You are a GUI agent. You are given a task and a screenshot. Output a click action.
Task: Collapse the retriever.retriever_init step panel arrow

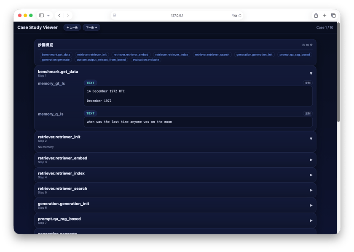pyautogui.click(x=311, y=139)
